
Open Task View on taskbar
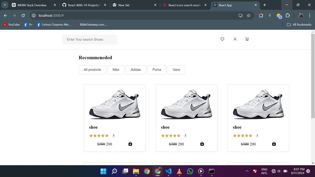click(x=125, y=171)
